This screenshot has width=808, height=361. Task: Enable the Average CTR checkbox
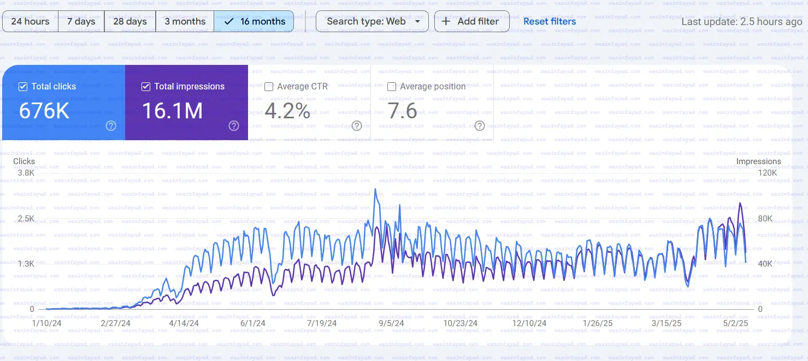click(269, 87)
